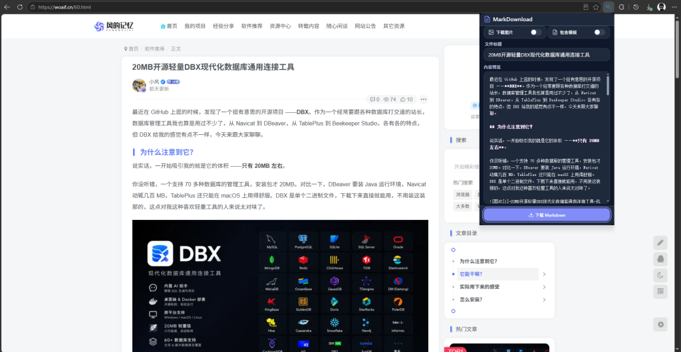Viewport: 681px width, 352px height.
Task: Open the 资源中心 nav menu
Action: 280,26
